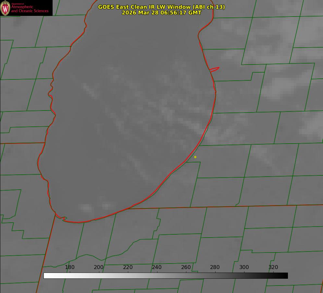Click the yellow location dot near the shoreline
323x293 pixels.
point(195,157)
